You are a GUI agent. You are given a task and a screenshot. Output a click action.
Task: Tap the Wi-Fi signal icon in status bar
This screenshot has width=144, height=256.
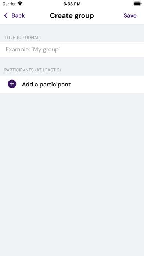(20, 4)
